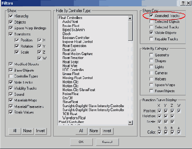The image size is (192, 149).
Task: Toggle Color A channel checkbox
Action: (x=179, y=132)
